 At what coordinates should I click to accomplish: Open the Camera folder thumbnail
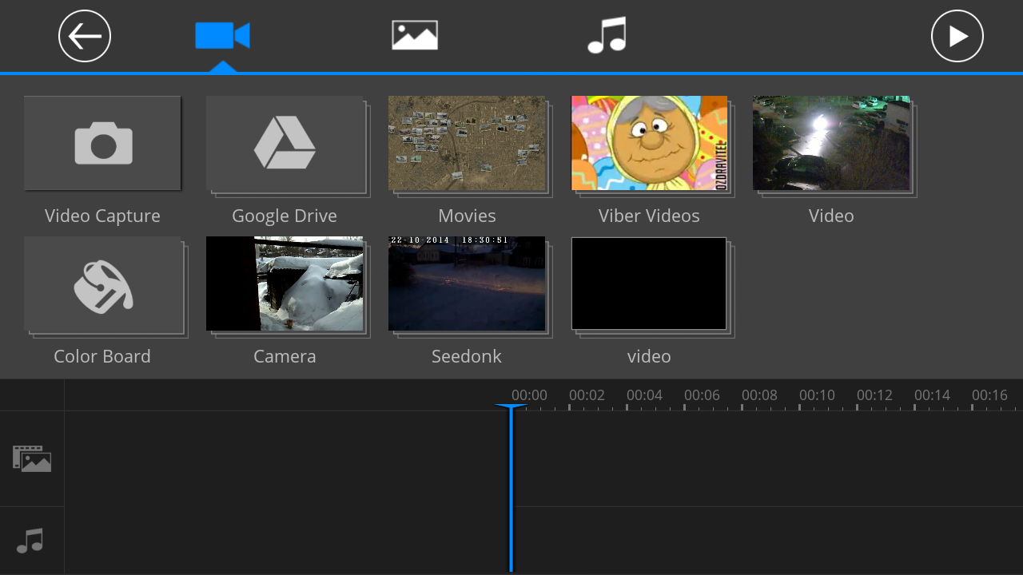285,284
